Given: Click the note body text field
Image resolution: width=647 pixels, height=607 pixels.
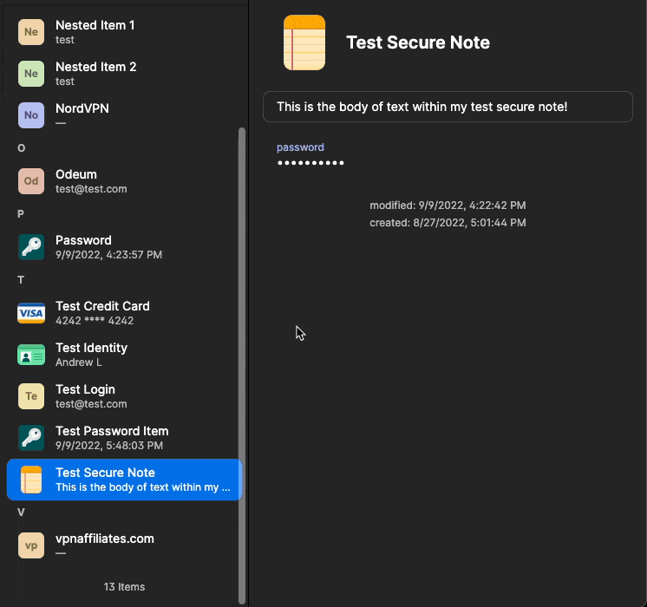Looking at the screenshot, I should pyautogui.click(x=448, y=107).
